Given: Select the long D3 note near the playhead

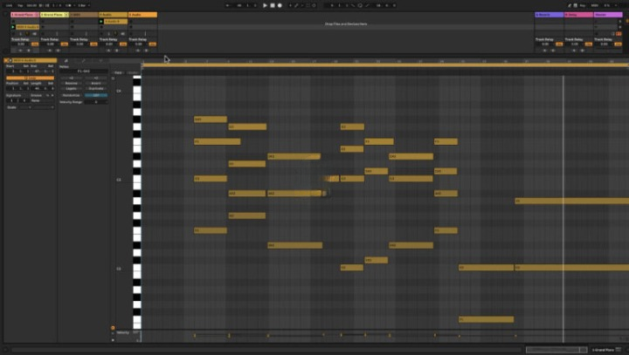Looking at the screenshot, I should pos(572,201).
